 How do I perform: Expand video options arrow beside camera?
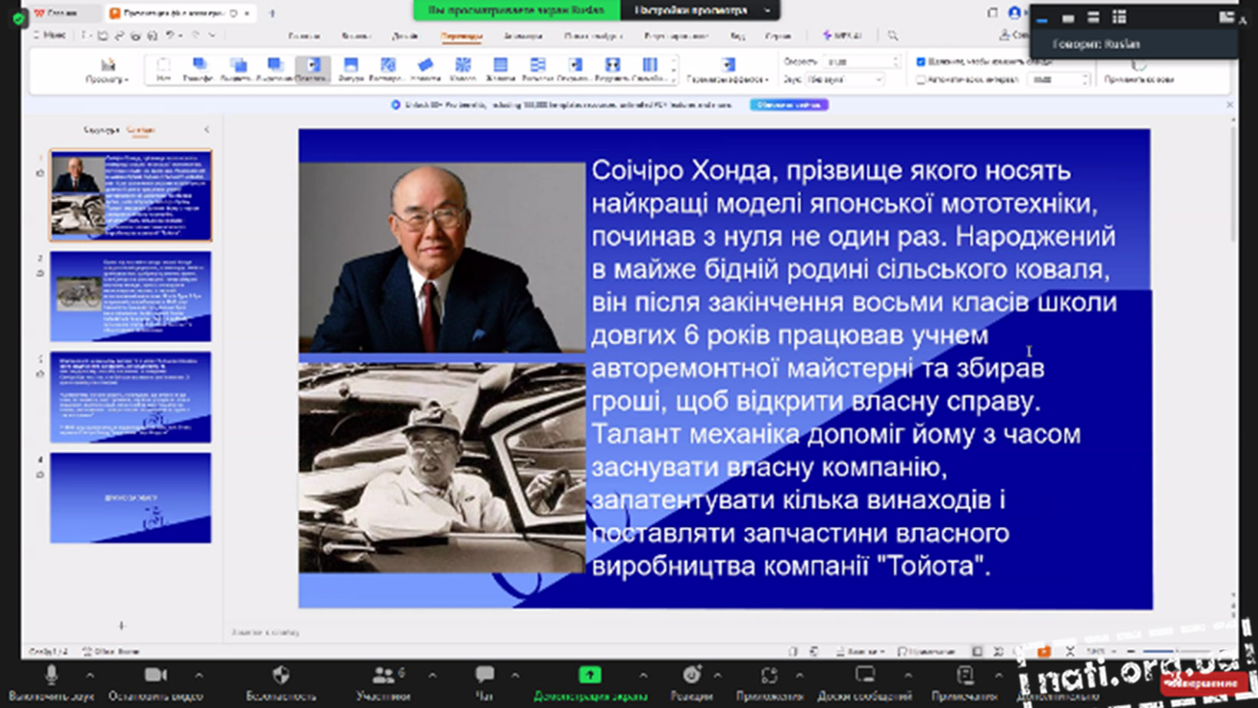pos(199,675)
